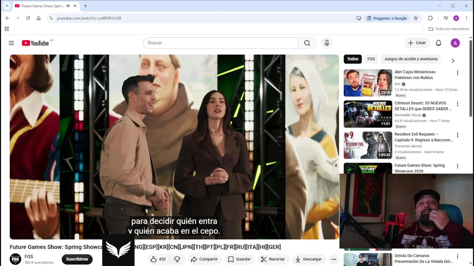The height and width of the screenshot is (266, 474).
Task: Open Chrome profile avatar
Action: [x=456, y=18]
